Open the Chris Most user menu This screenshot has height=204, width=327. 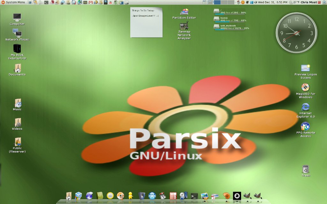(309, 2)
